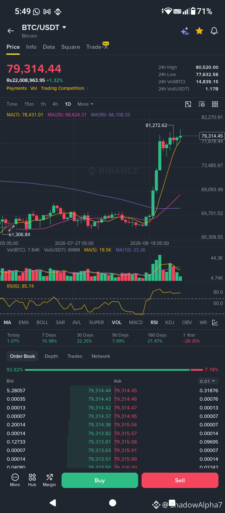Viewport: 225px width, 513px height.
Task: Open the AI sparkle assistant icon
Action: (185, 31)
